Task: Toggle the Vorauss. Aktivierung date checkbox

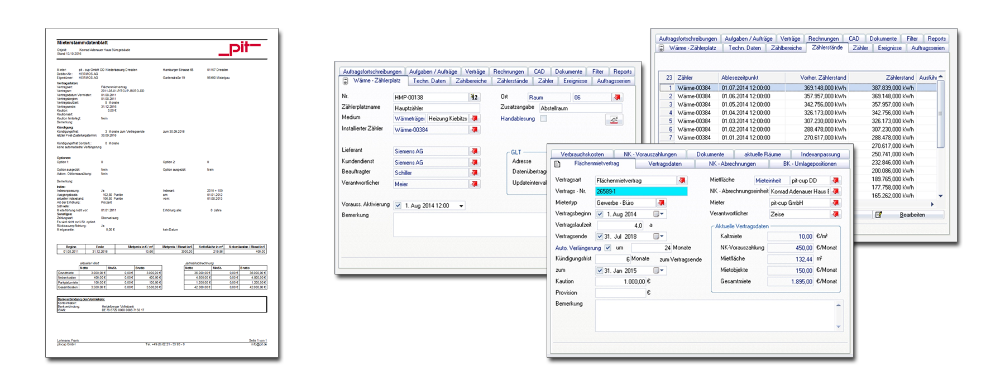Action: click(x=398, y=205)
